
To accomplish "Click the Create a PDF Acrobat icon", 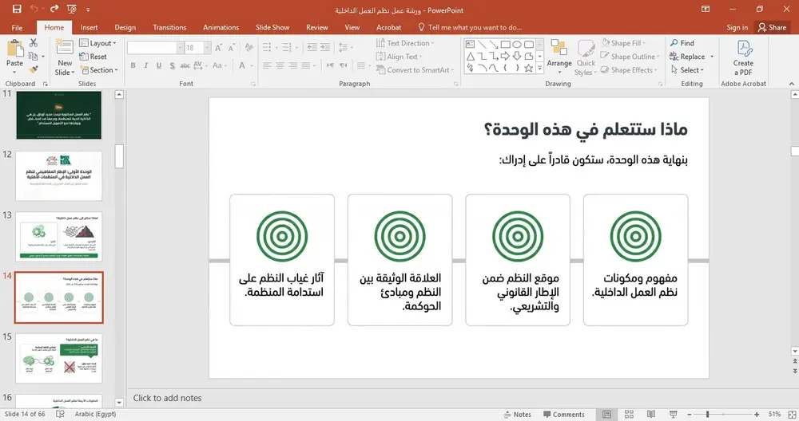I will (744, 49).
